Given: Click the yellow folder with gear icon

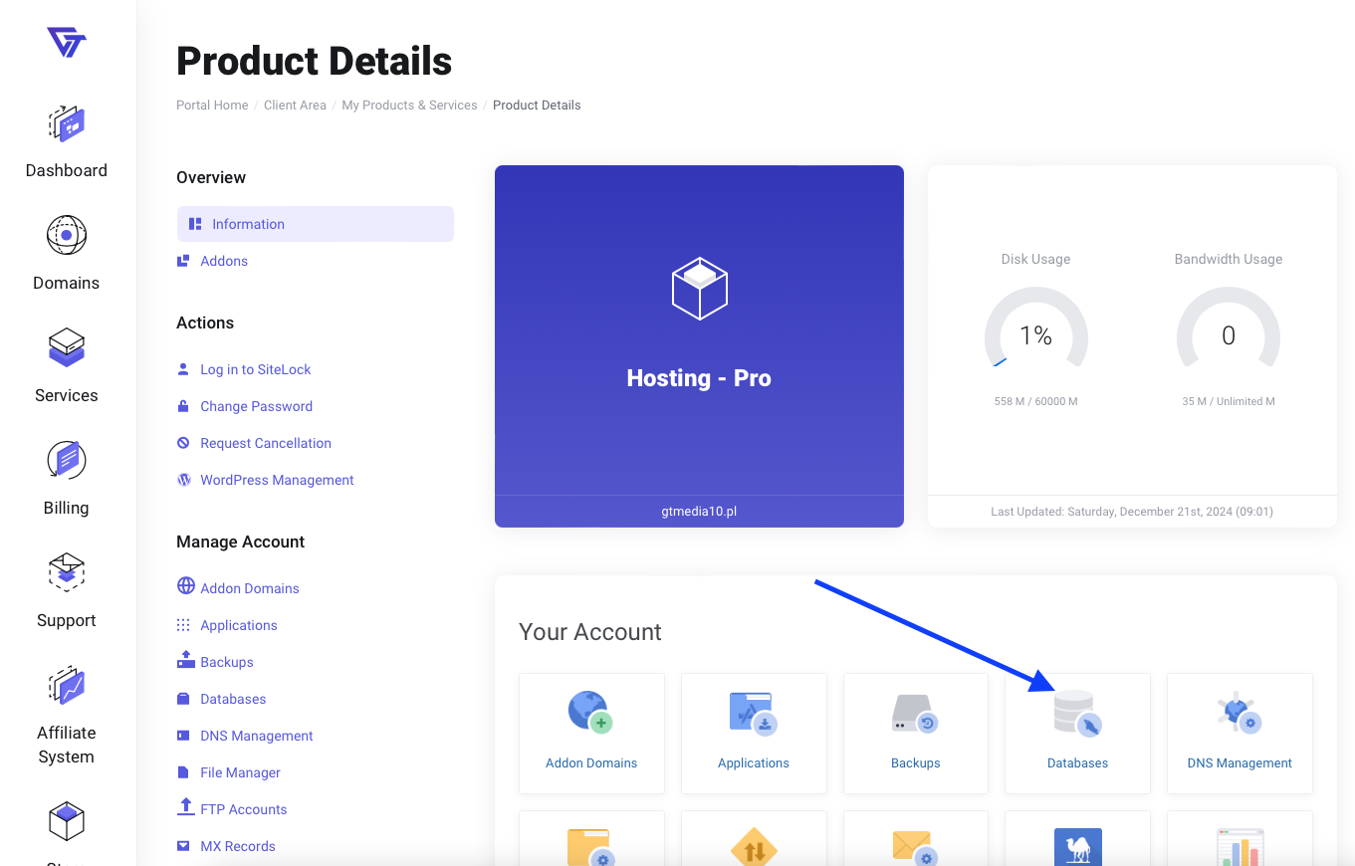Looking at the screenshot, I should [x=589, y=847].
